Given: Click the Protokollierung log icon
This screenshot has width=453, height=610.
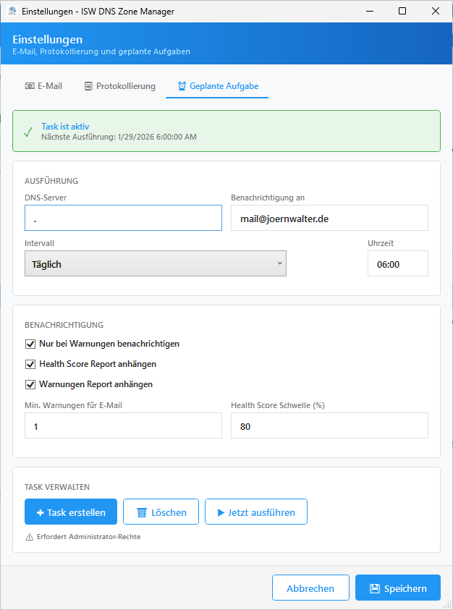Looking at the screenshot, I should [x=88, y=86].
